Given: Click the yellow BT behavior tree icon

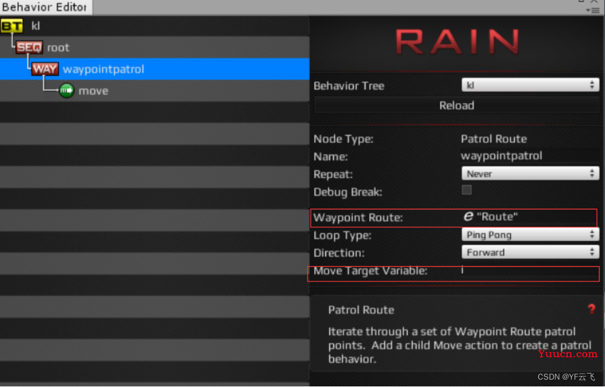Looking at the screenshot, I should (12, 26).
